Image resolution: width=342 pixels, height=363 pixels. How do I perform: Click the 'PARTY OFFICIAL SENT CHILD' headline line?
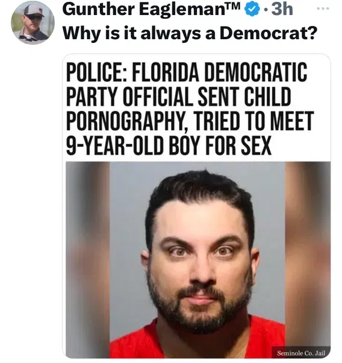coord(178,96)
